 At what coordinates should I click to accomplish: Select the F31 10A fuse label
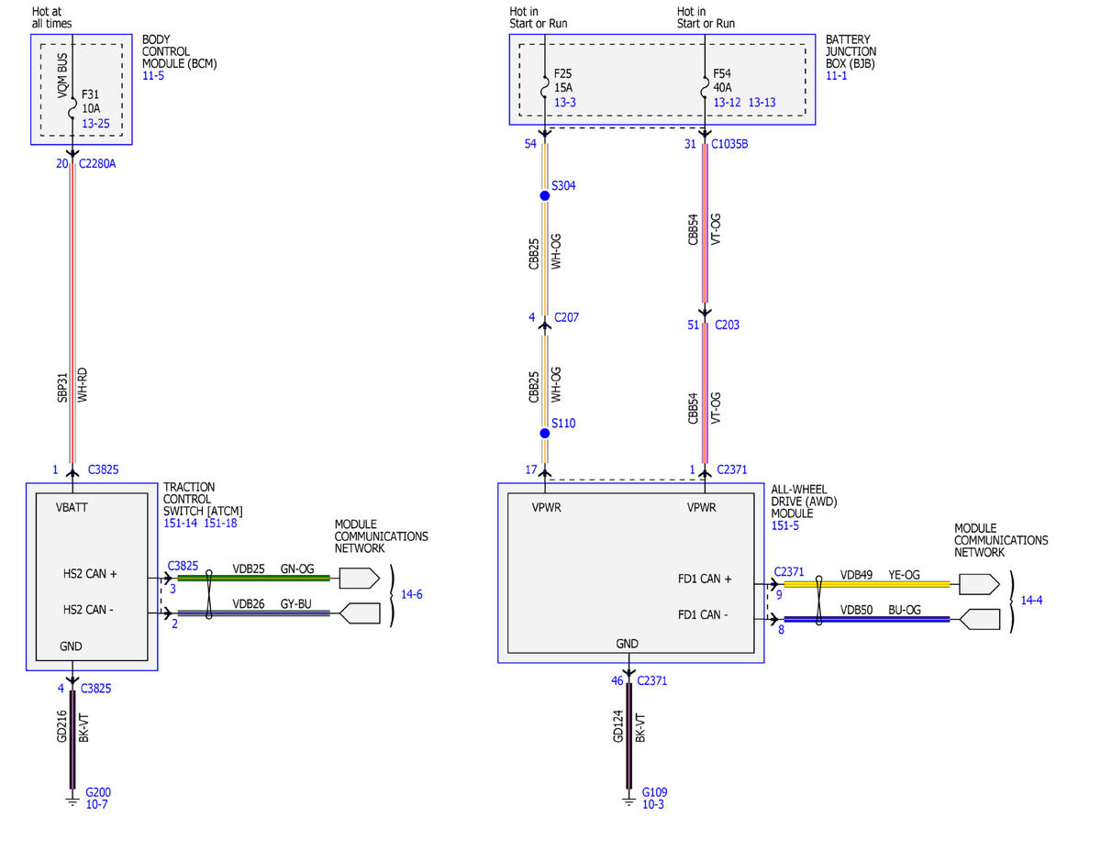92,101
